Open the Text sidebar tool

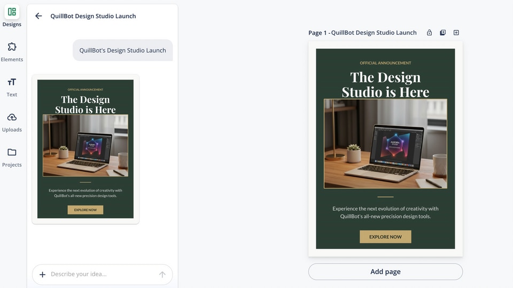coord(12,87)
